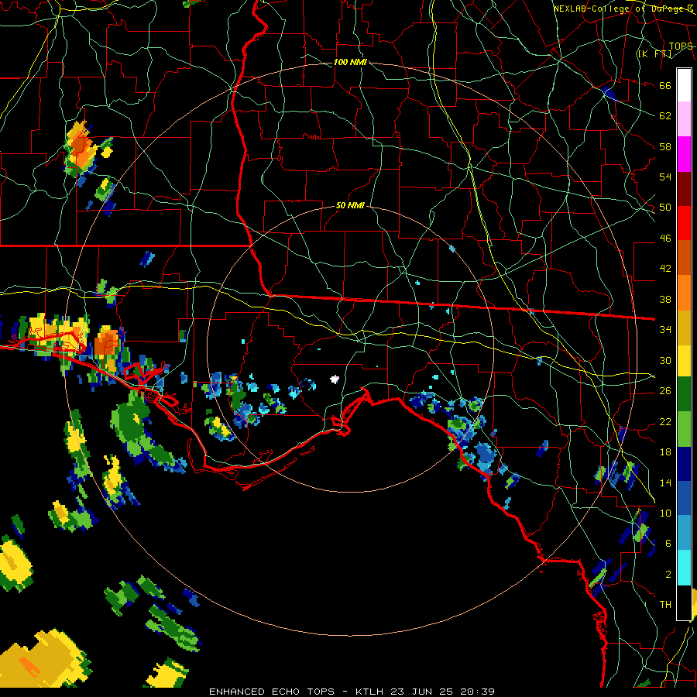Viewport: 697px width, 697px height.
Task: Pick the navy blue legend swatch
Action: click(x=684, y=464)
